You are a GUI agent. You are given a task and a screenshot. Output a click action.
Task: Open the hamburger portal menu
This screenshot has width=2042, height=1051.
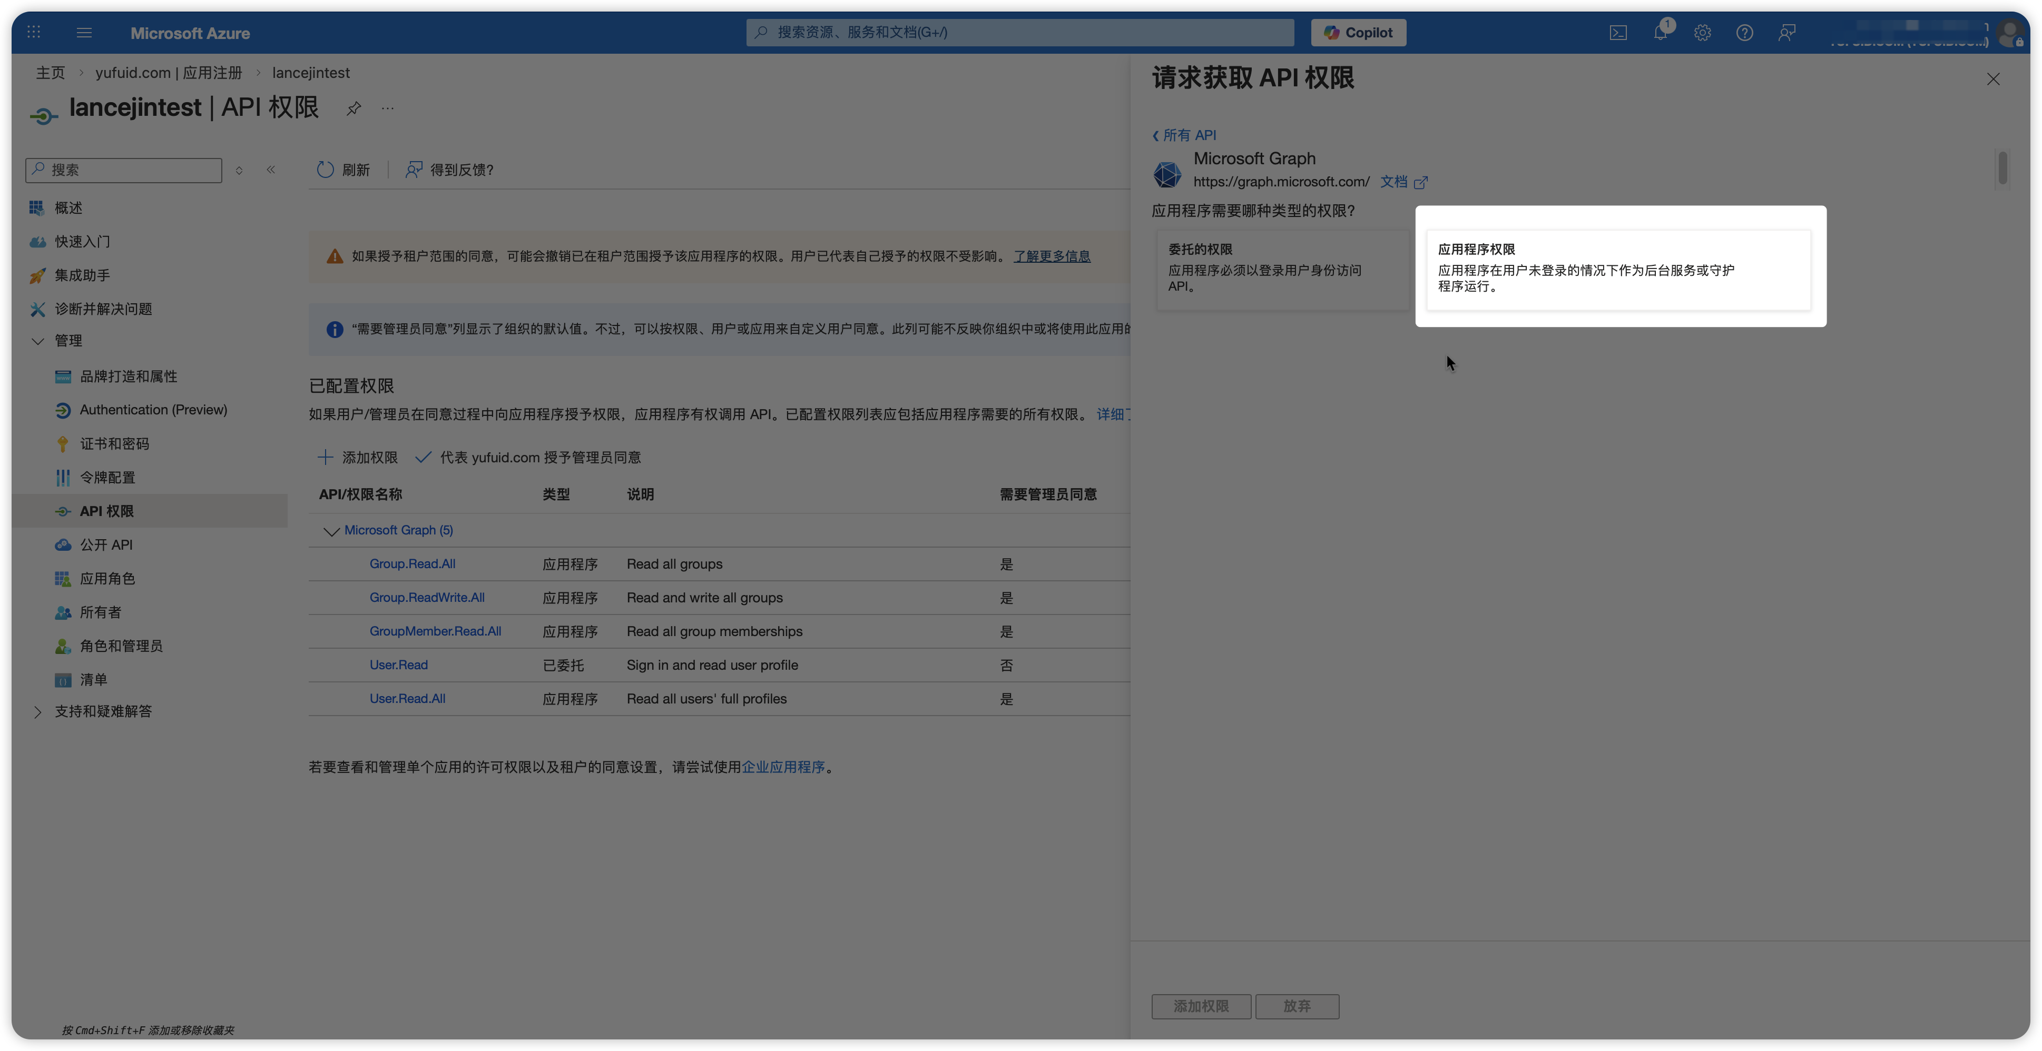[84, 33]
